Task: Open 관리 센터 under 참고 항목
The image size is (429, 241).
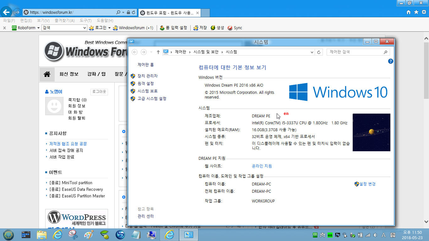Action: click(146, 216)
